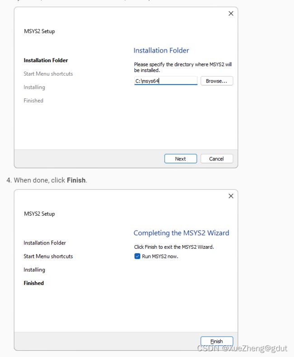Image resolution: width=294 pixels, height=357 pixels.
Task: Click the Completing the MSYS2 Wizard heading
Action: coord(181,233)
